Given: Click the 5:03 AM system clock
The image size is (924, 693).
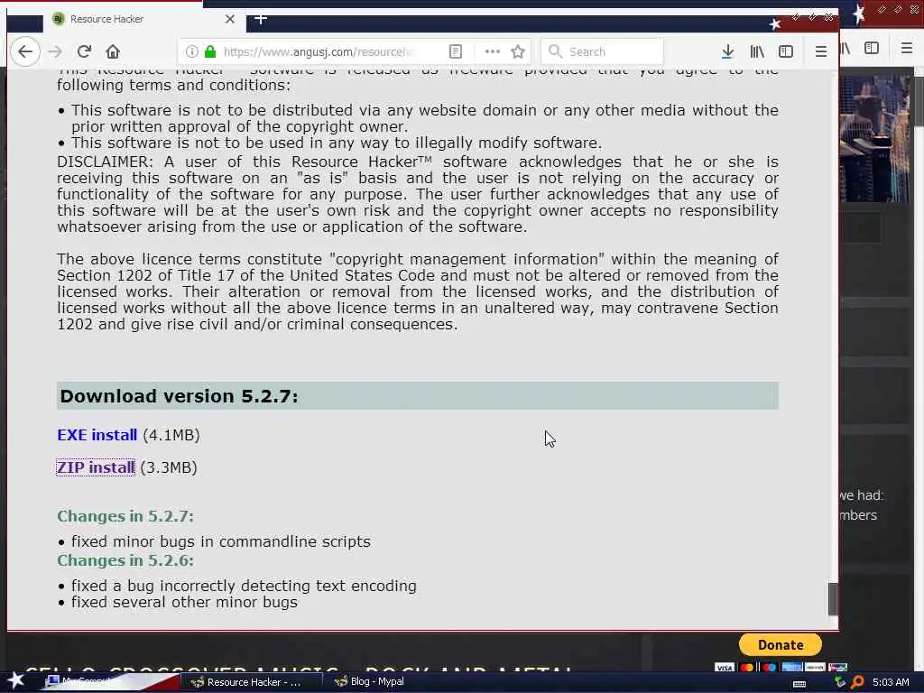Looking at the screenshot, I should click(x=891, y=682).
